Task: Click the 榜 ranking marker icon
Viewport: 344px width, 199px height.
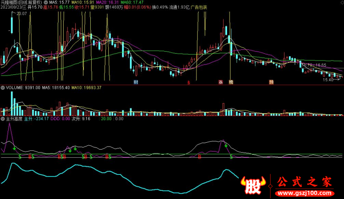Action: pos(231,82)
